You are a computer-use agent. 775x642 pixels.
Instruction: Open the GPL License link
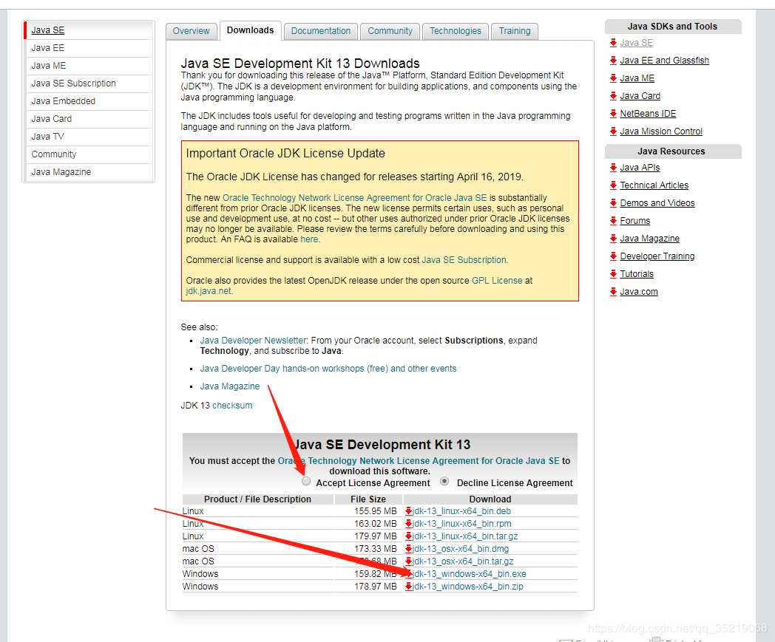point(497,281)
